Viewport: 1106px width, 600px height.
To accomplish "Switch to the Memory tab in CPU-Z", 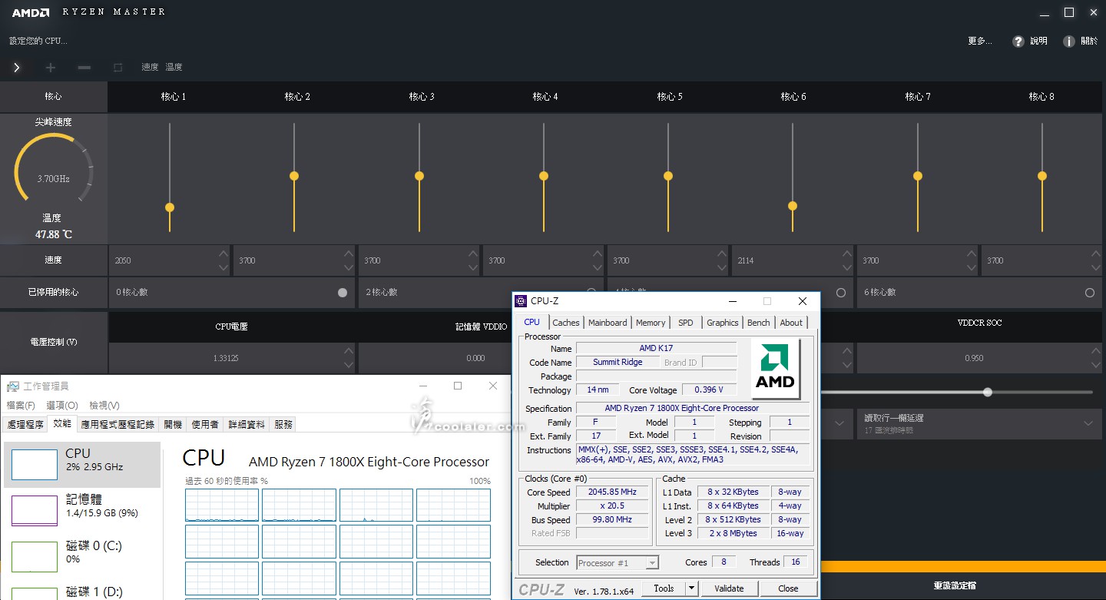I will click(x=651, y=323).
